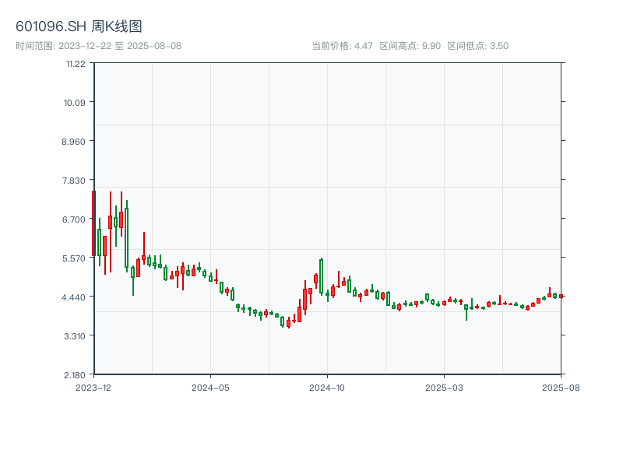Click x-axis label 2023-12
623x467 pixels.
pyautogui.click(x=93, y=388)
